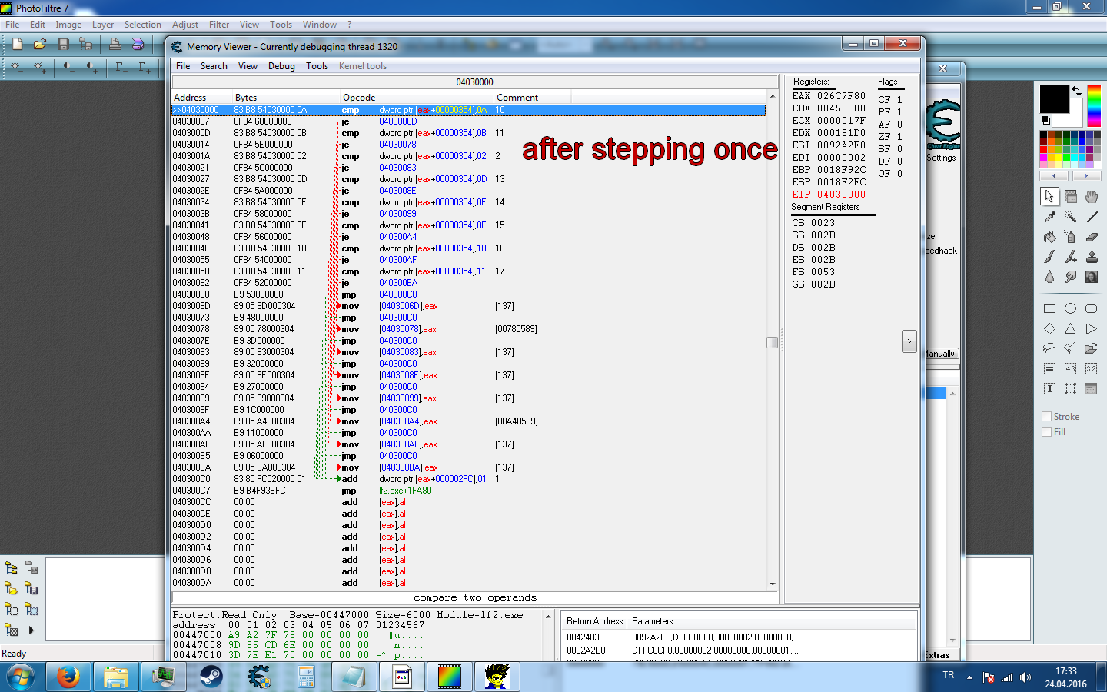This screenshot has height=692, width=1107.
Task: Select the Magic Wand tool
Action: (1070, 217)
